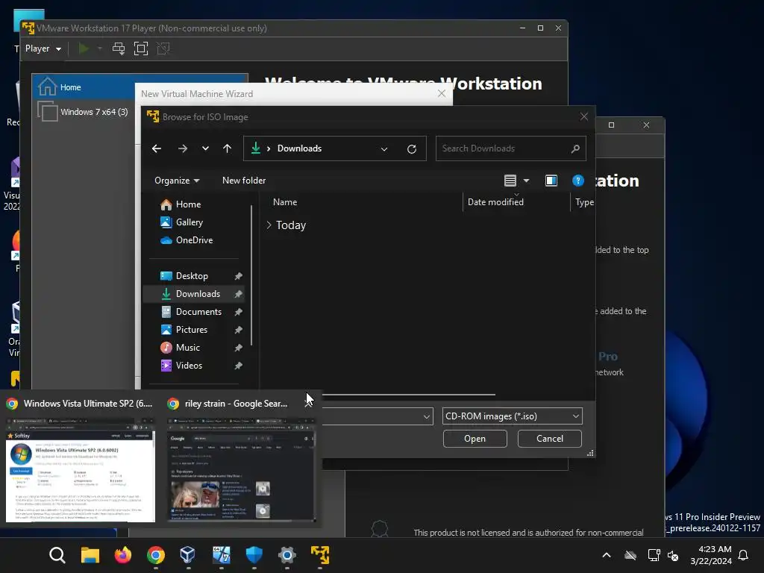Click the Chrome taskbar icon

156,555
